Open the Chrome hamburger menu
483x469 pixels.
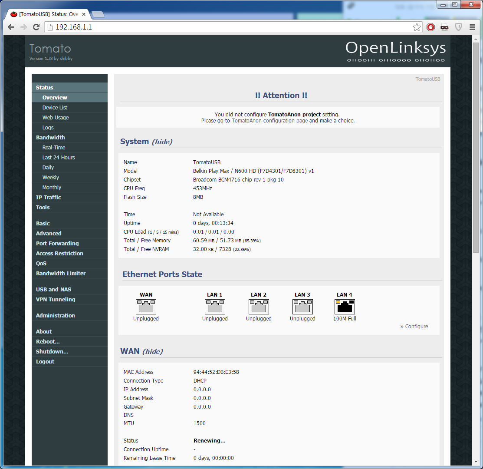point(472,27)
